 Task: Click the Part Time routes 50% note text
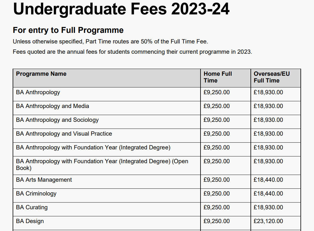pyautogui.click(x=111, y=42)
